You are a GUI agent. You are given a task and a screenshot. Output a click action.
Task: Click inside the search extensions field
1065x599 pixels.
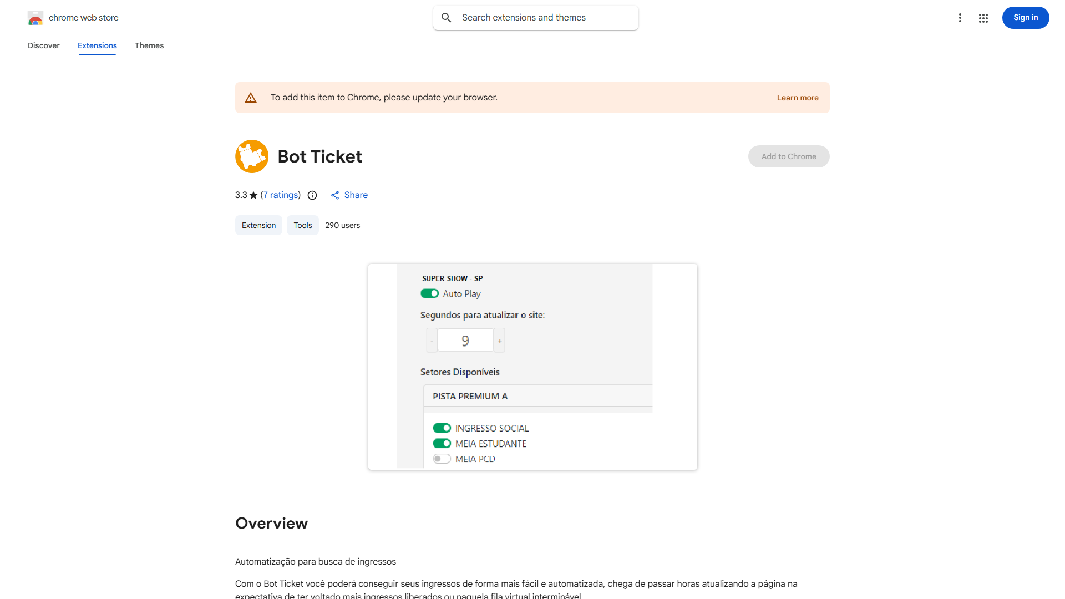coord(532,17)
